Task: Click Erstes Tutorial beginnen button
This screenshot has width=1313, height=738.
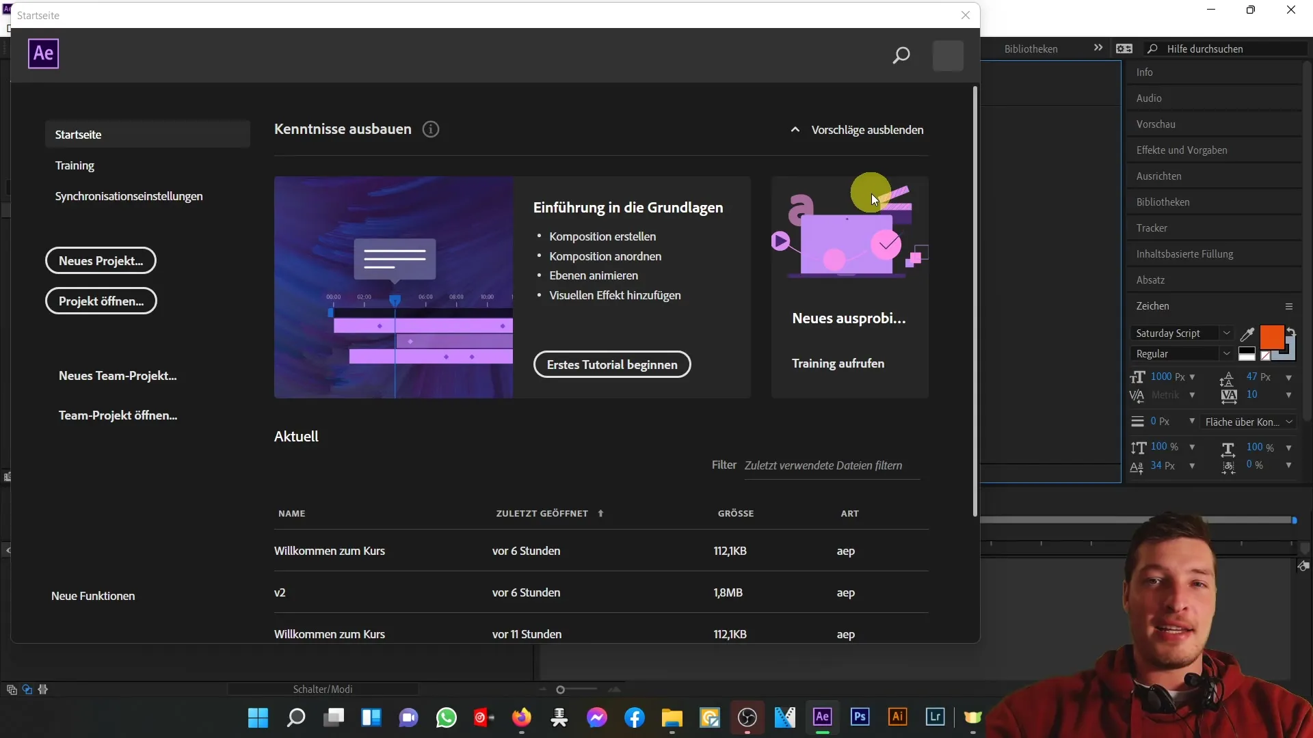Action: (612, 364)
